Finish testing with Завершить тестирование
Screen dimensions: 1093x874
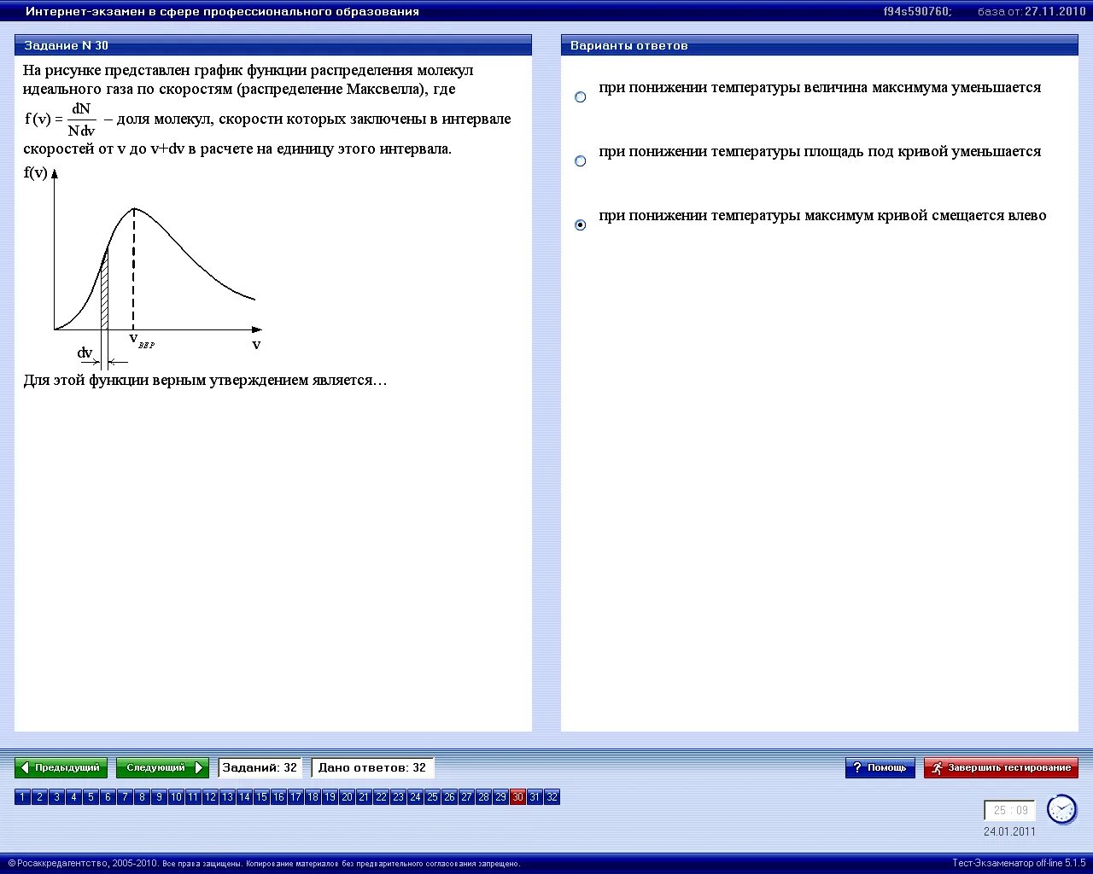[x=1001, y=767]
